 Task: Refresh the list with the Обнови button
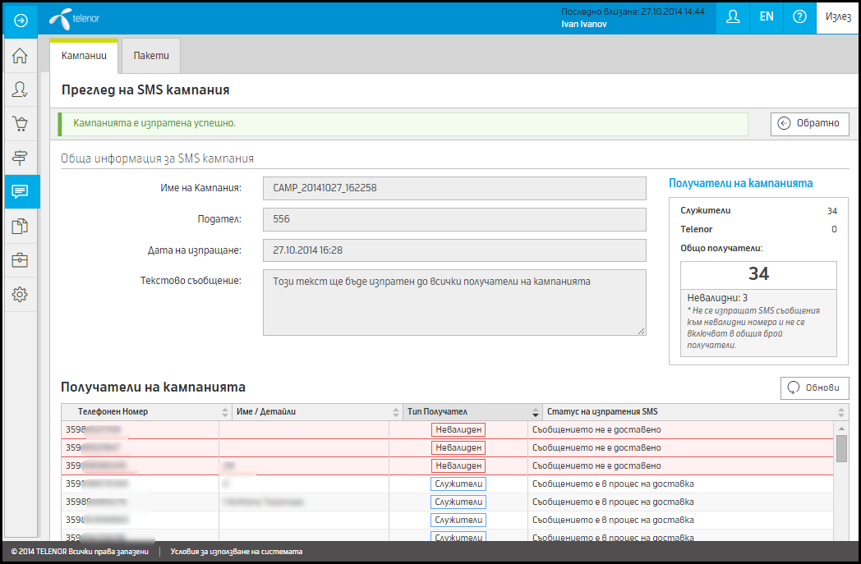click(815, 387)
